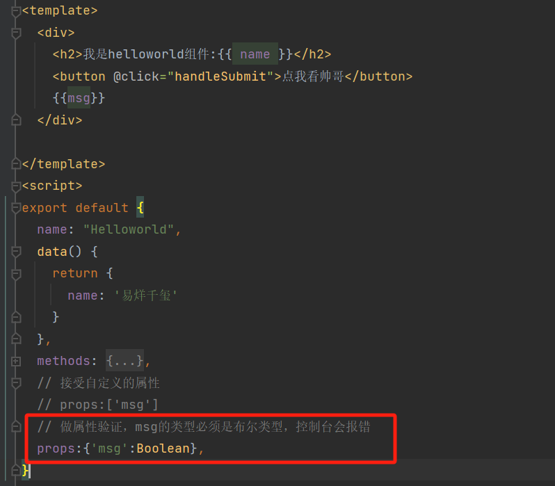Click the "Helloworld" name string
The width and height of the screenshot is (555, 486).
click(x=129, y=229)
